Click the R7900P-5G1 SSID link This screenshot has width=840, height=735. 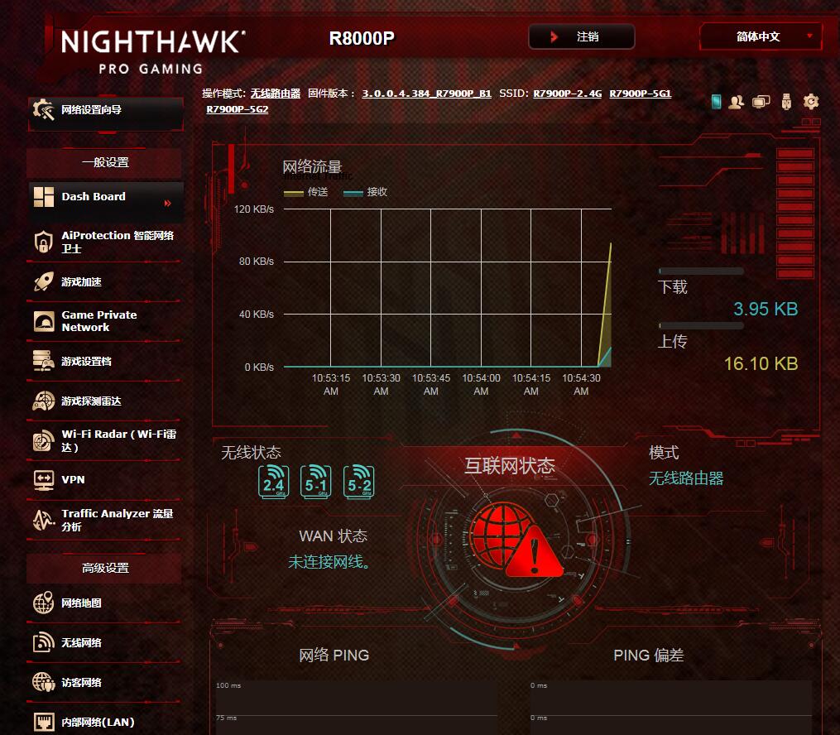(x=641, y=94)
